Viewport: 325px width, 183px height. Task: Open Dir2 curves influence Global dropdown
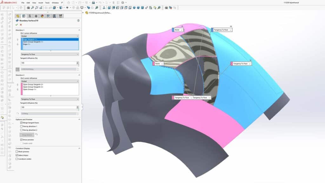[x=50, y=81]
